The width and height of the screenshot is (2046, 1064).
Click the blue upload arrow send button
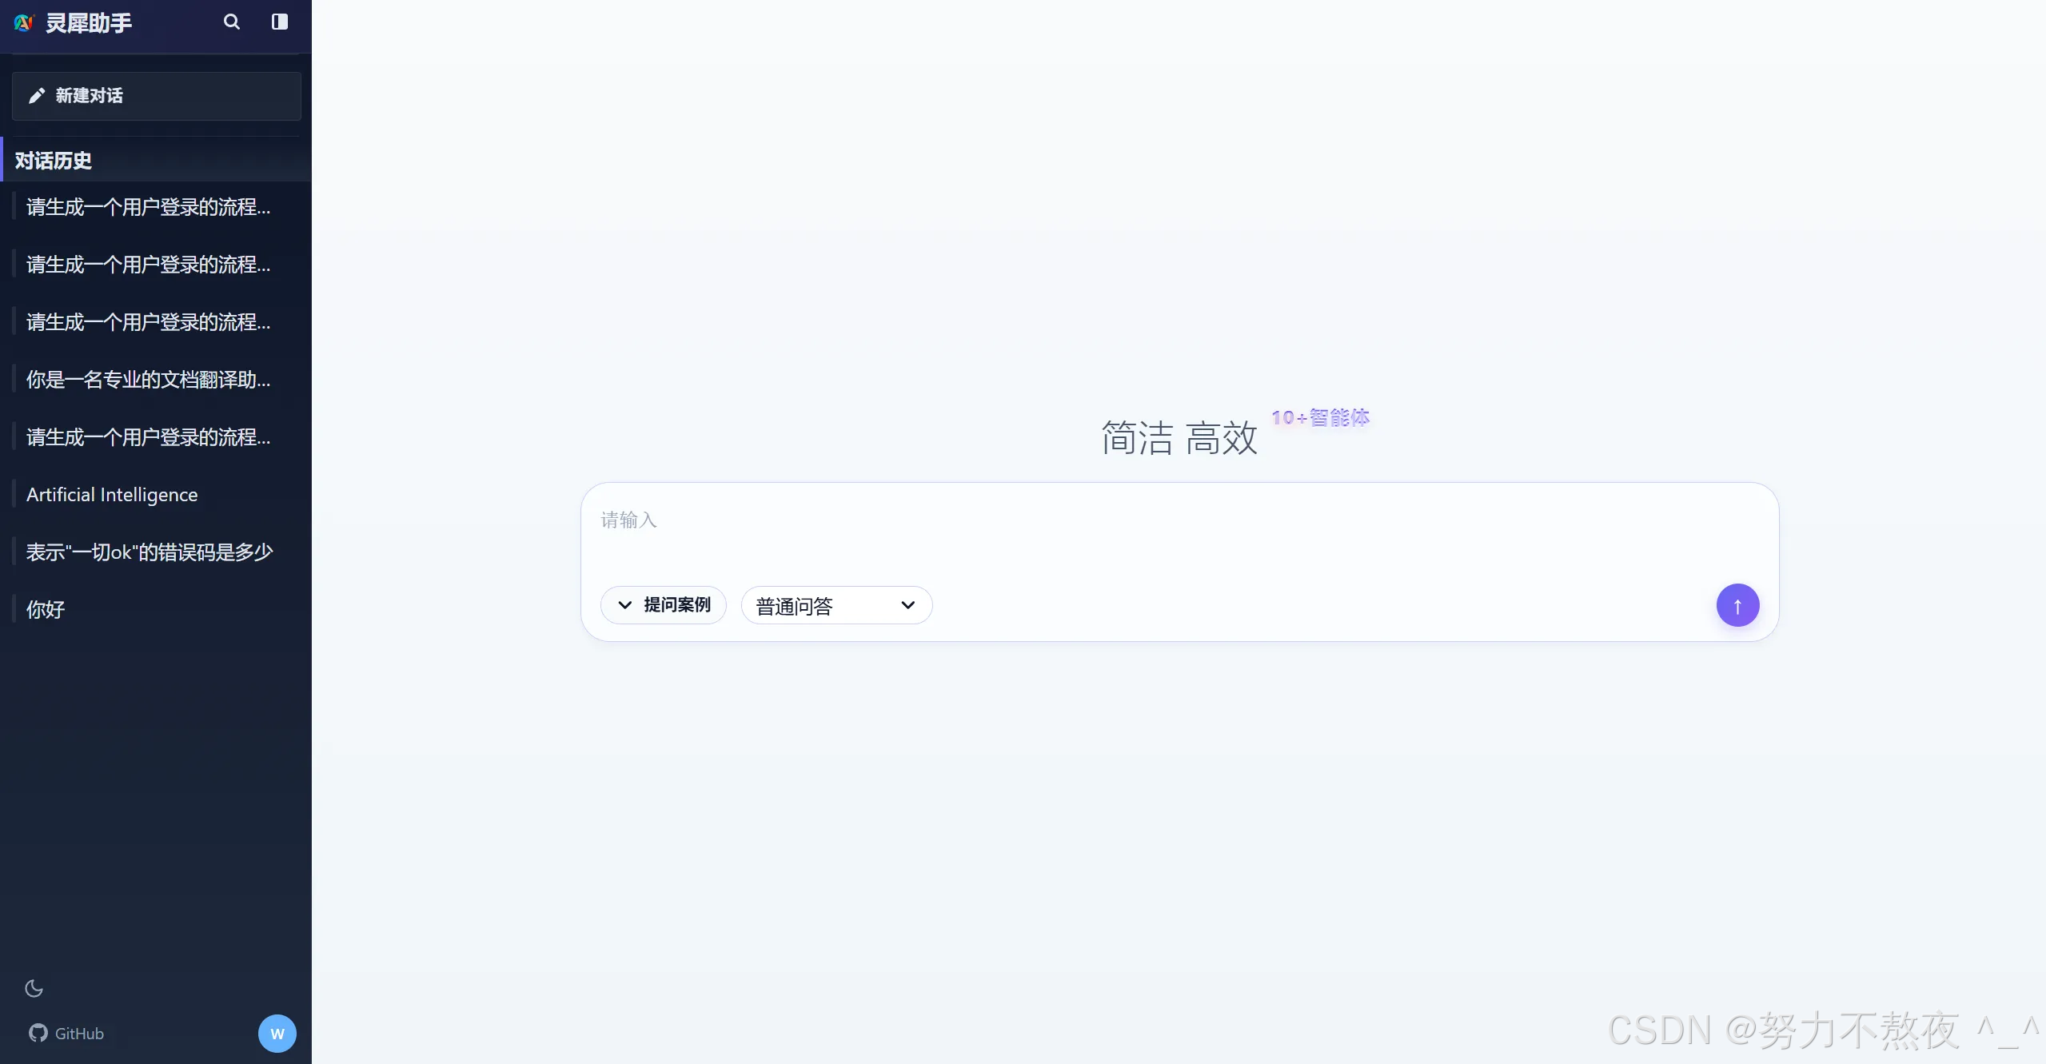[x=1737, y=605]
